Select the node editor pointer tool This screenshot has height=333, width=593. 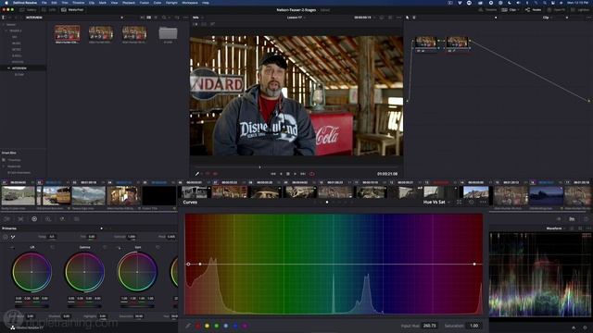coord(408,18)
